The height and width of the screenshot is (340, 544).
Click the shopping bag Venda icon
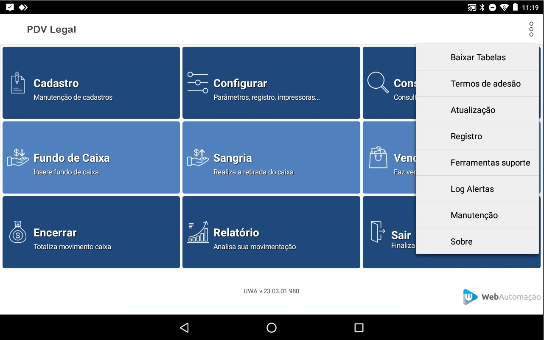tap(378, 157)
